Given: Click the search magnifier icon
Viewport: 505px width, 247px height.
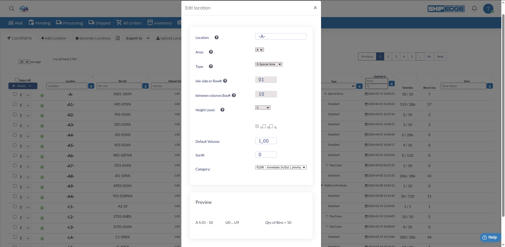Looking at the screenshot, I should click(x=12, y=9).
